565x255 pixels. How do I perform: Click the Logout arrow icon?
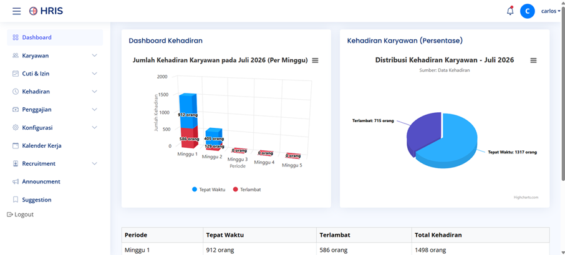coord(10,214)
